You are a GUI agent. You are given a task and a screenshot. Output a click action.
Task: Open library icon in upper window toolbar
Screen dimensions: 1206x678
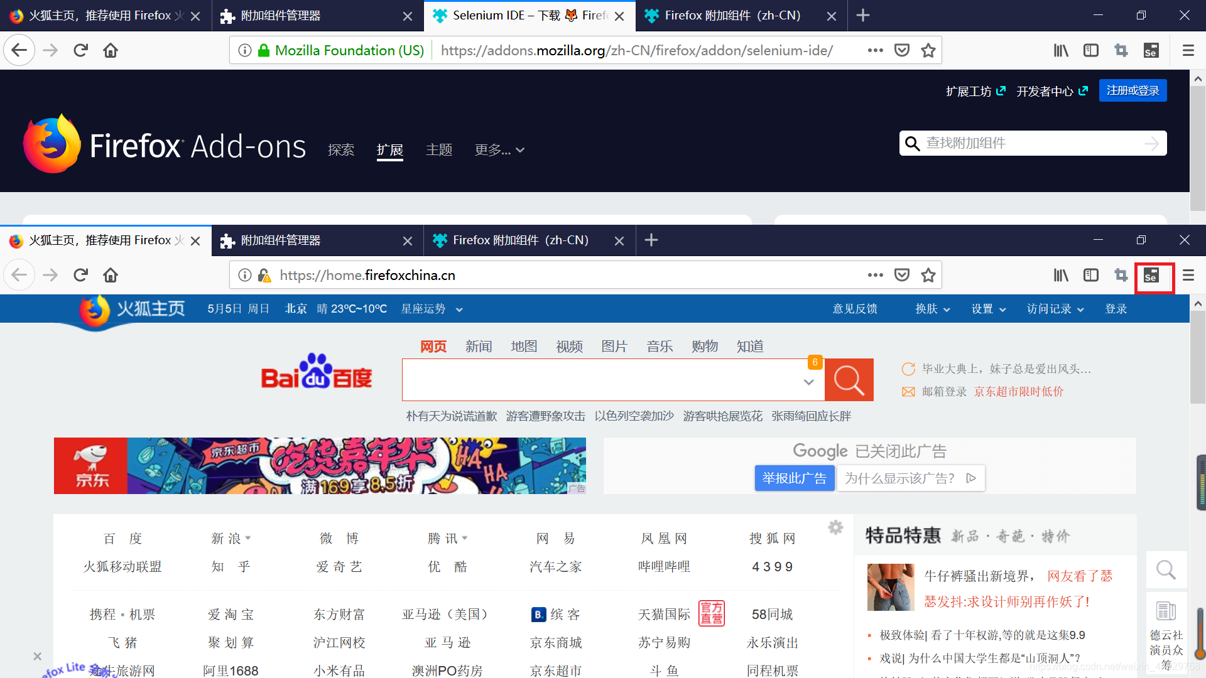click(1061, 50)
